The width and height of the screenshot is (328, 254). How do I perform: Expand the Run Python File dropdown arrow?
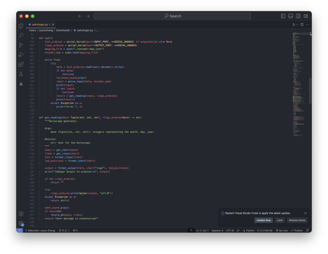tap(297, 25)
